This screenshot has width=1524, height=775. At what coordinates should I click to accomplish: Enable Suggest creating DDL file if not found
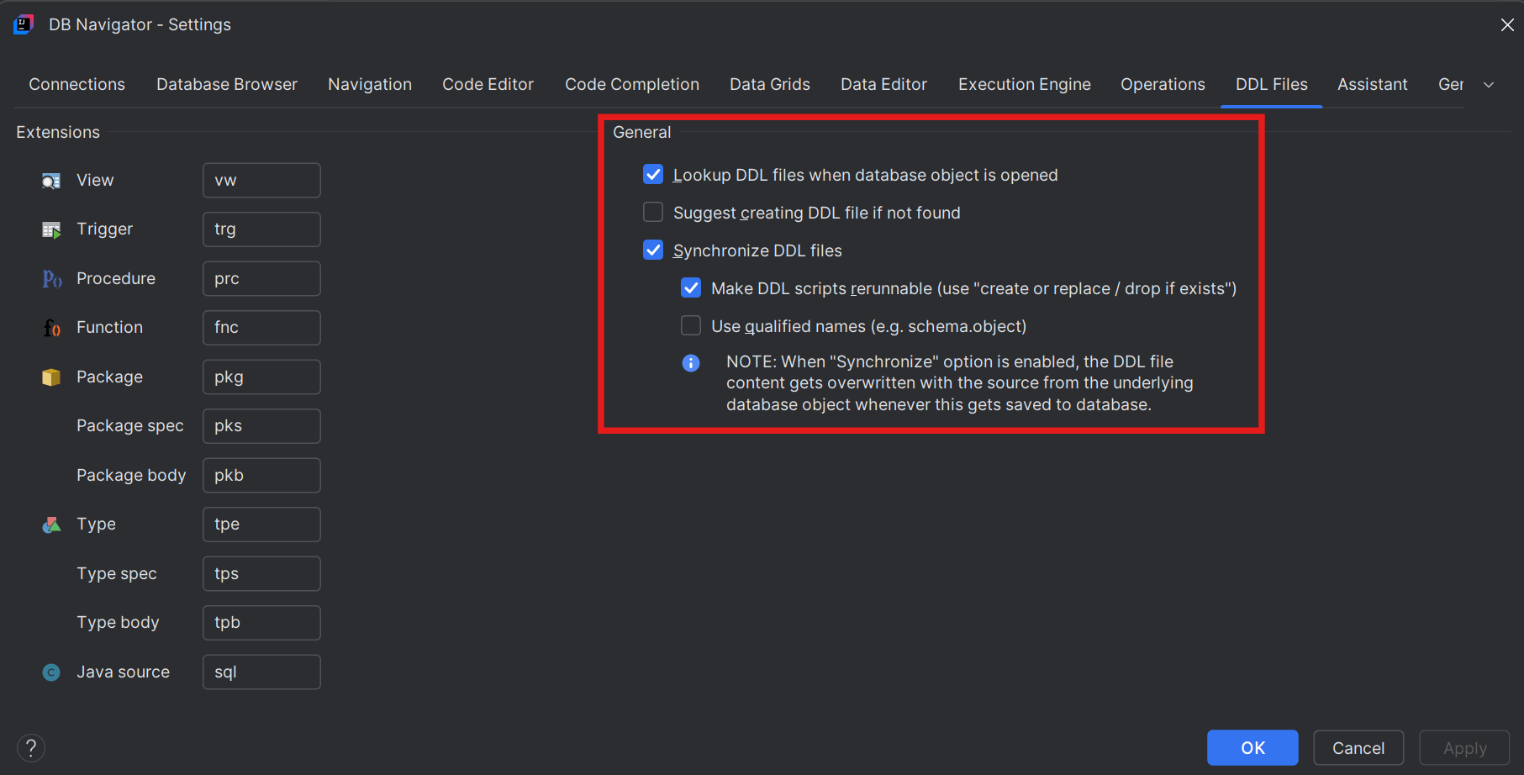653,212
